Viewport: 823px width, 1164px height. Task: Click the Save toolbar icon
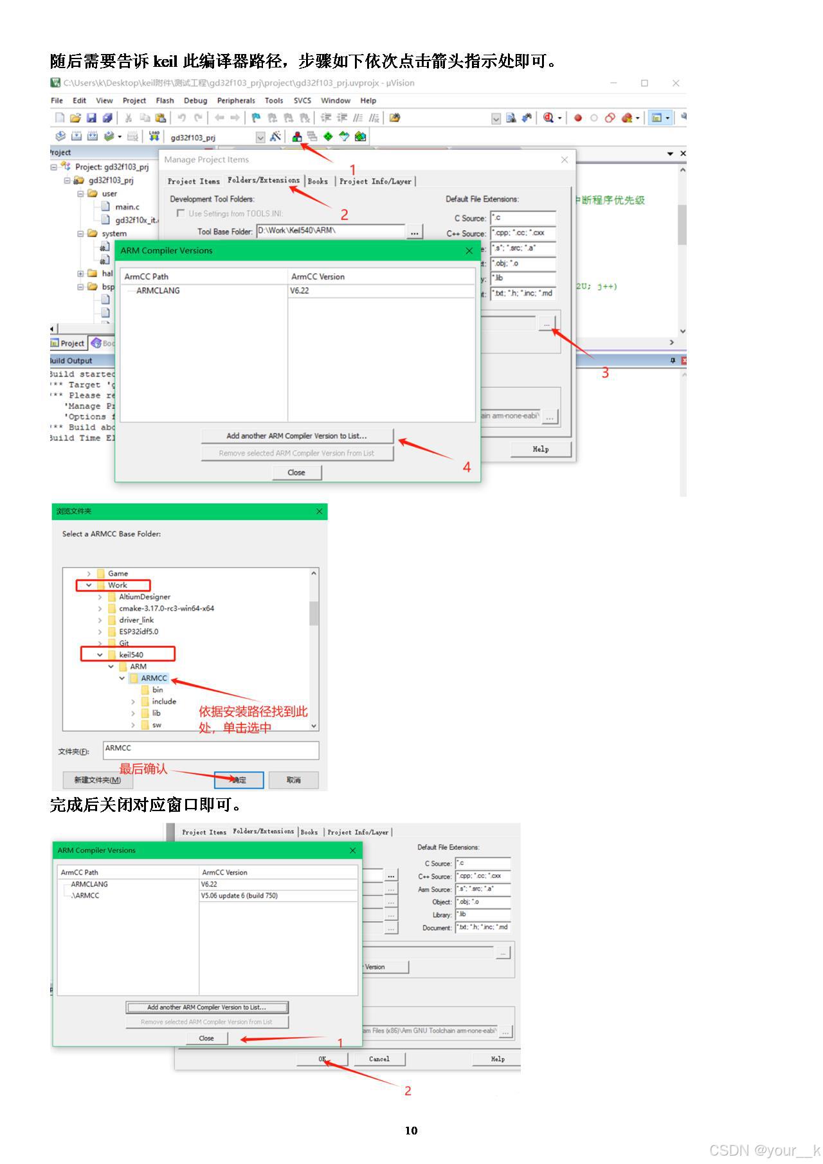pyautogui.click(x=91, y=118)
